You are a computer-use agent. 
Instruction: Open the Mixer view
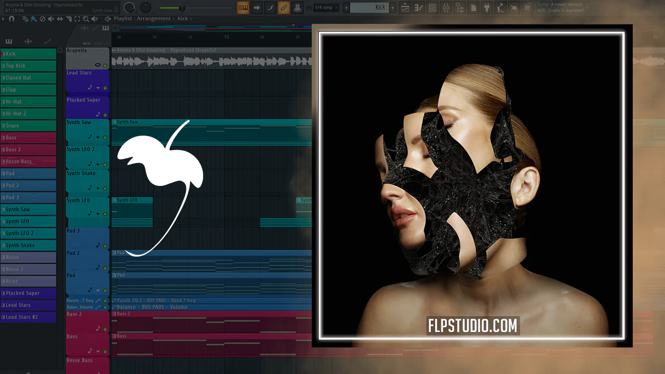point(446,8)
